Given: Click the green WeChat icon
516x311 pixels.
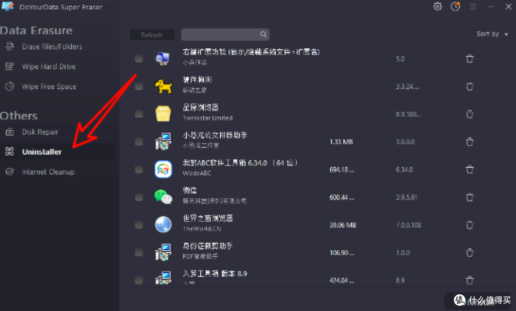Looking at the screenshot, I should pos(163,197).
